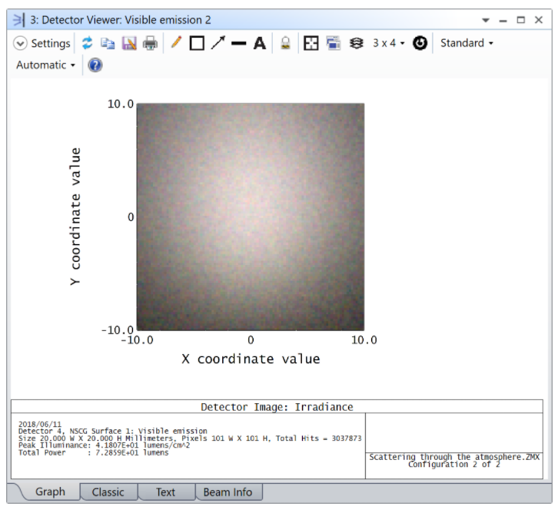The image size is (558, 513).
Task: Select the line drawing tool
Action: tap(238, 44)
